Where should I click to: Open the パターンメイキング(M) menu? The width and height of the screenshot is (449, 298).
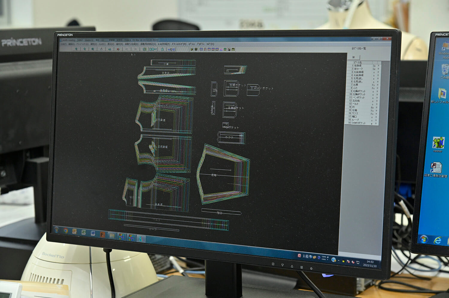[x=179, y=44]
